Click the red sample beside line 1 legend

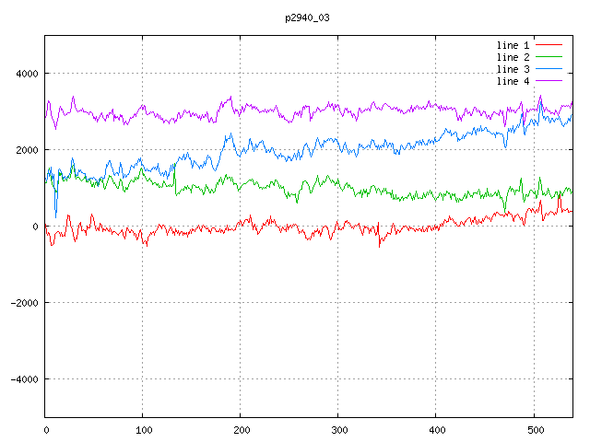coord(549,44)
